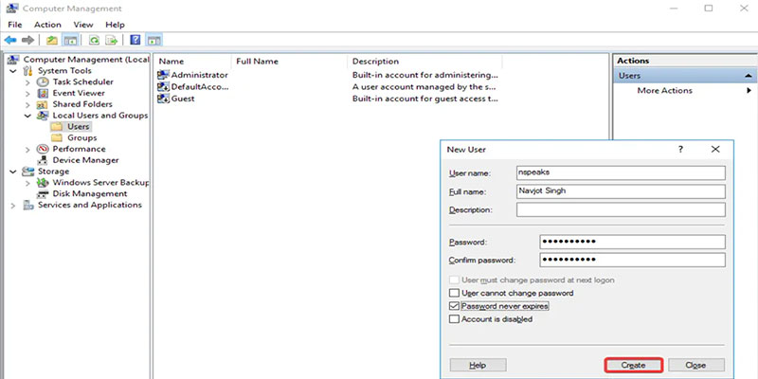Select the Administrator user account
The height and width of the screenshot is (379, 758).
click(x=198, y=74)
